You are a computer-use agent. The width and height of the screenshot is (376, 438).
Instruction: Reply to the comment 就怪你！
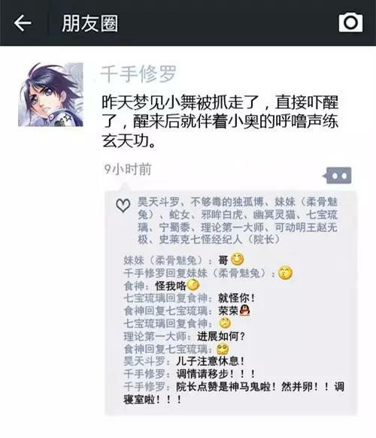[190, 298]
